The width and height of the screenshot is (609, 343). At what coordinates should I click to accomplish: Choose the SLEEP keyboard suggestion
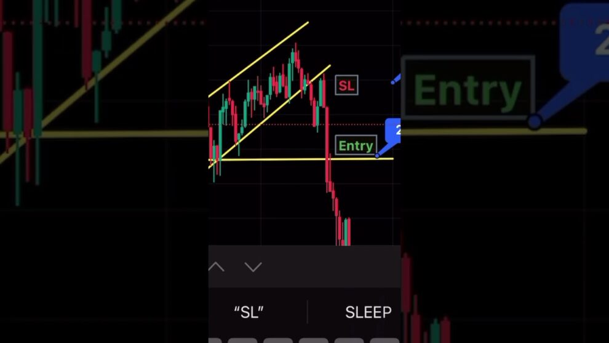[x=368, y=312]
